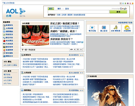Open 更多台灣新聞 link
135x106 pixels.
(x=74, y=73)
